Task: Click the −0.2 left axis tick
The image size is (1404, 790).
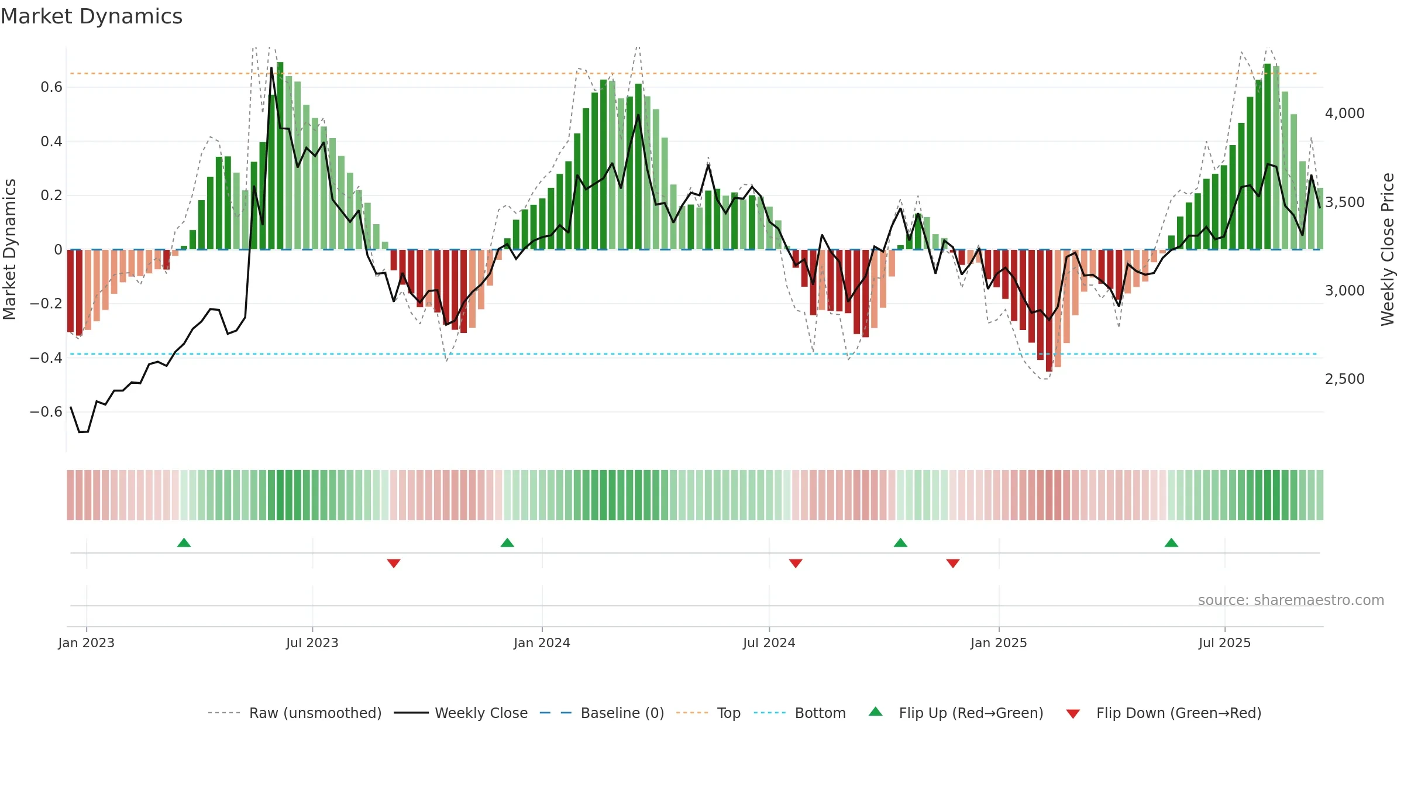Action: [x=46, y=304]
